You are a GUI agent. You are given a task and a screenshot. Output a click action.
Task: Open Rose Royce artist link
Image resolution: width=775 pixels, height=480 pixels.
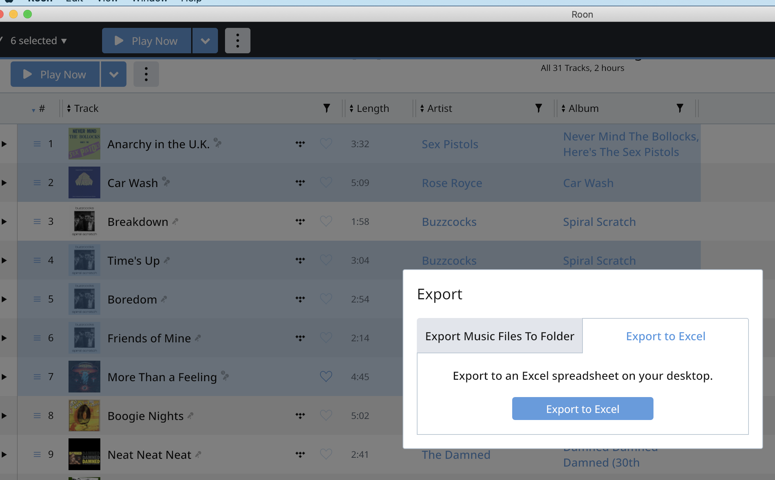(x=452, y=183)
